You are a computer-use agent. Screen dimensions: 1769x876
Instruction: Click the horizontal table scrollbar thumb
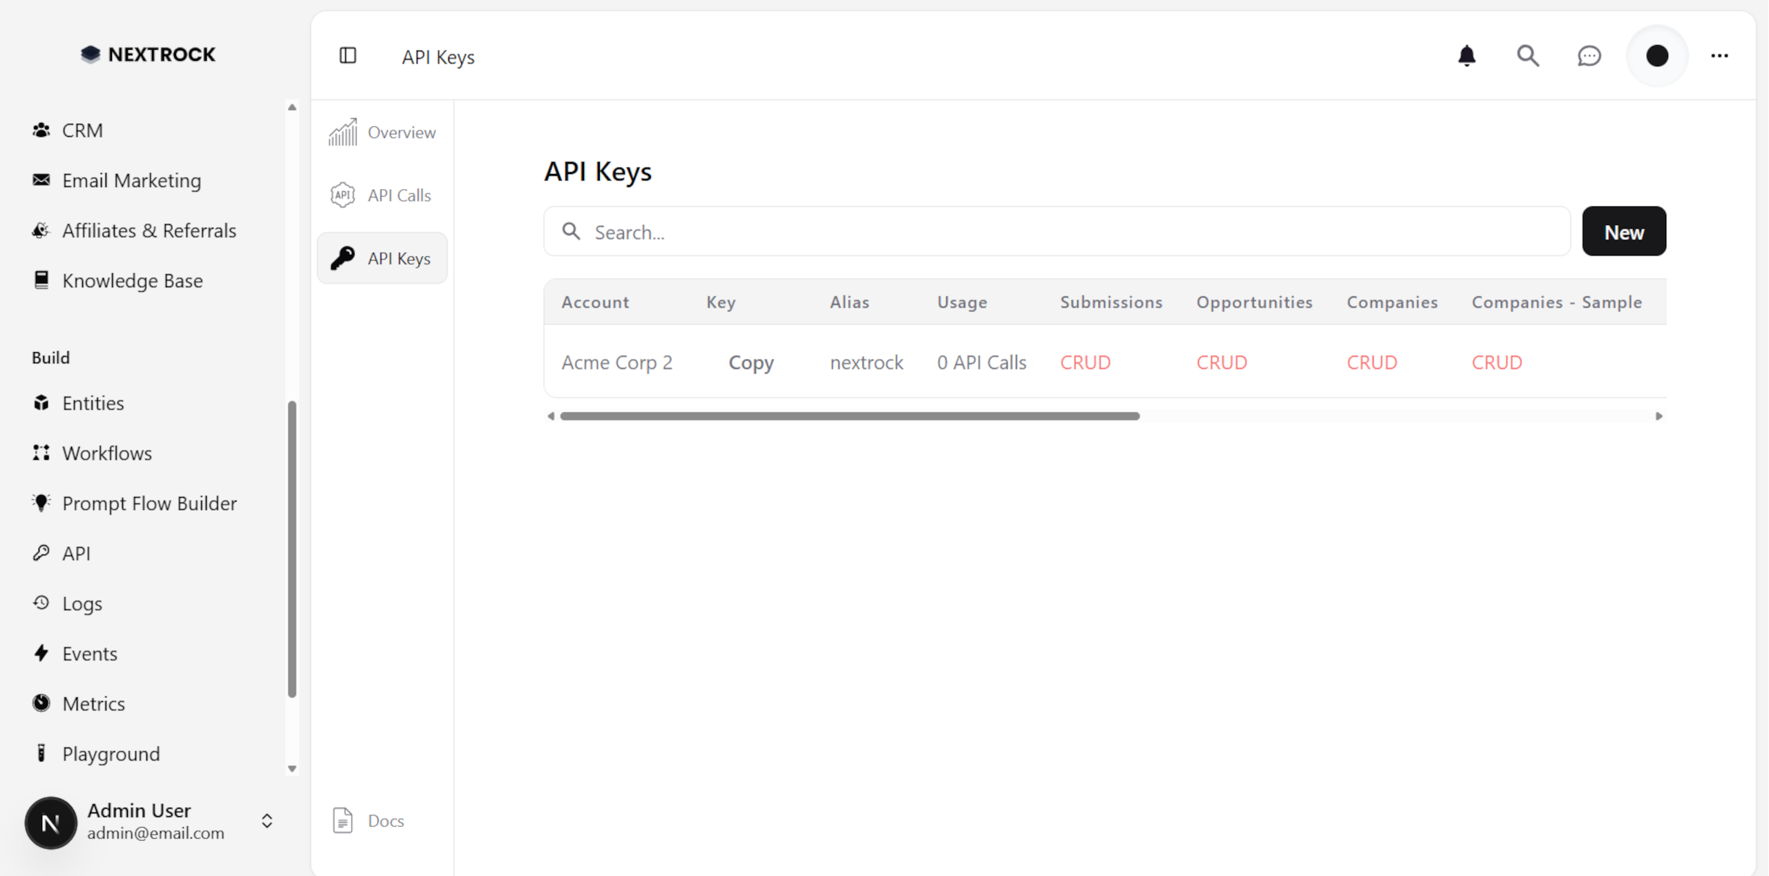[x=849, y=416]
